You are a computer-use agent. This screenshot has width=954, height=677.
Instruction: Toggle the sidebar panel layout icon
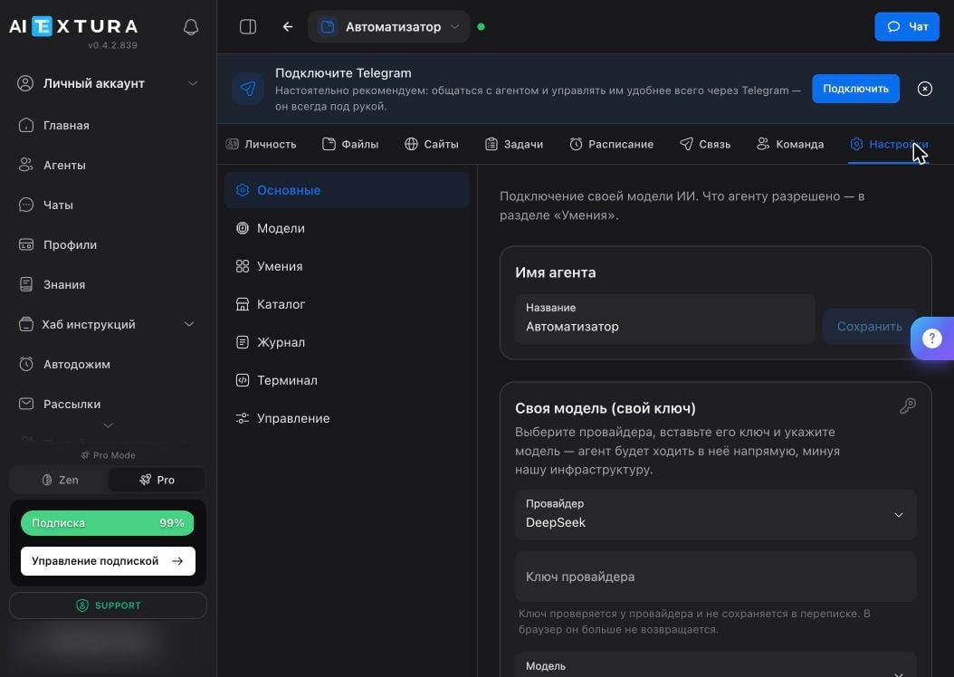point(248,27)
